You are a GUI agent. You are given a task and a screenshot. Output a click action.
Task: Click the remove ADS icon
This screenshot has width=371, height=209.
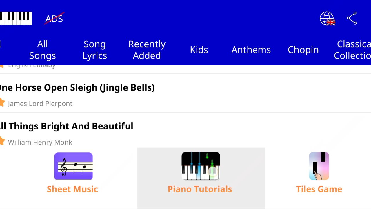[54, 19]
